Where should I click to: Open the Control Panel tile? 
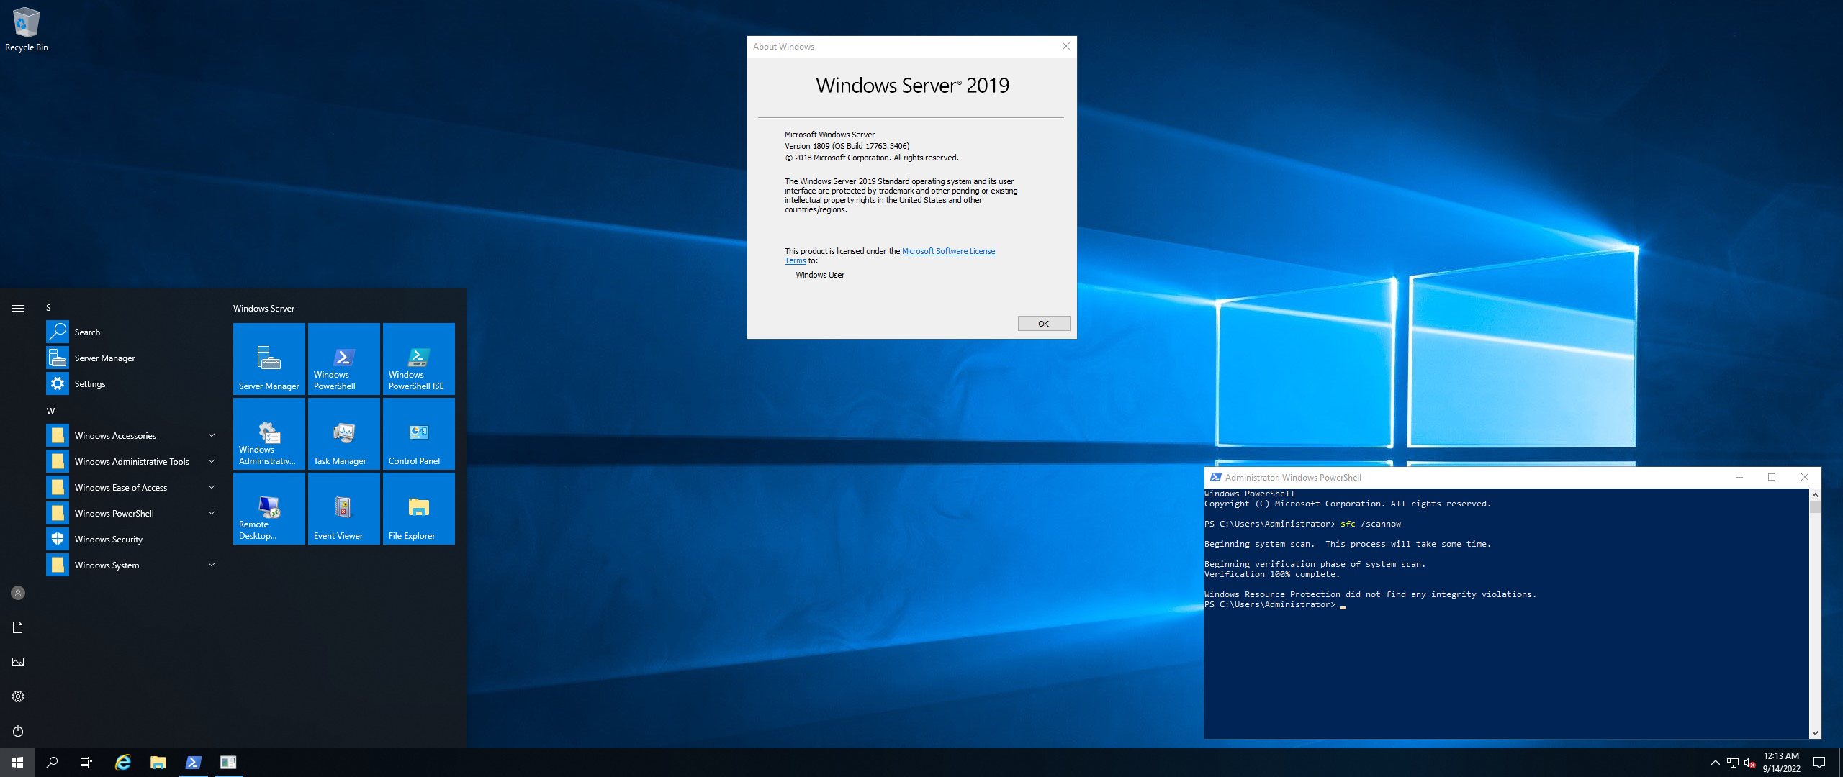click(x=418, y=433)
